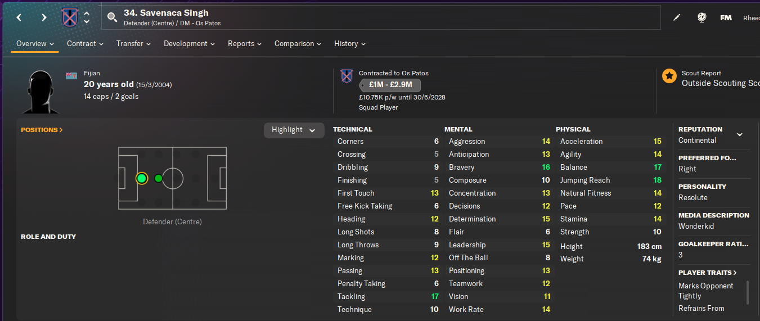The width and height of the screenshot is (760, 321).
Task: Go forward with the right arrow
Action: pyautogui.click(x=44, y=17)
